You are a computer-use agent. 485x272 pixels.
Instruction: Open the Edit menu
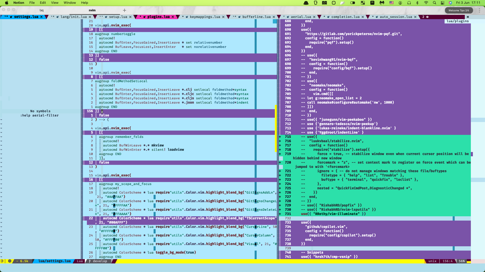[x=43, y=3]
